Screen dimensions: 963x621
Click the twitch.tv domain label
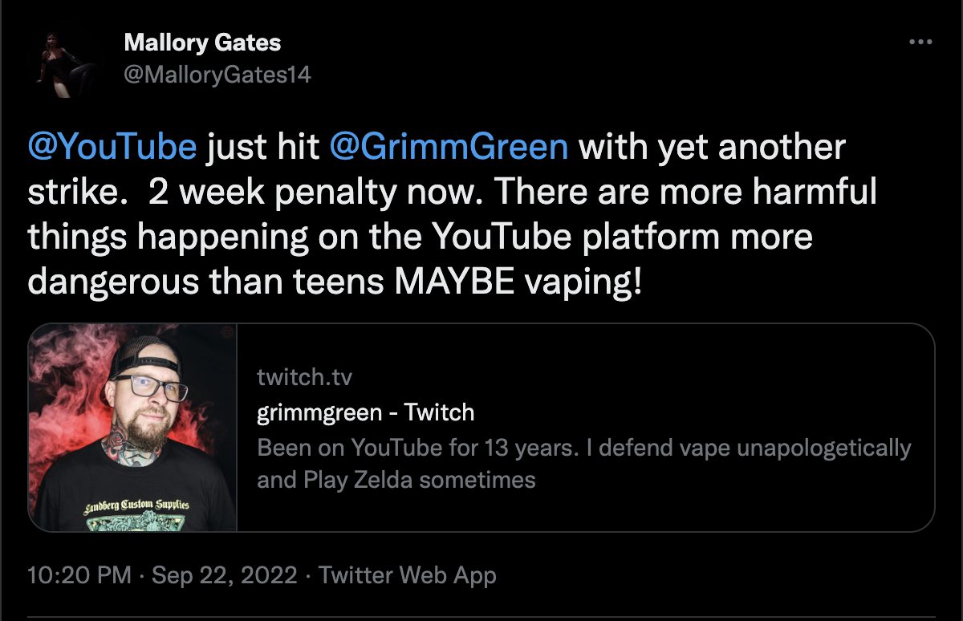pyautogui.click(x=305, y=377)
